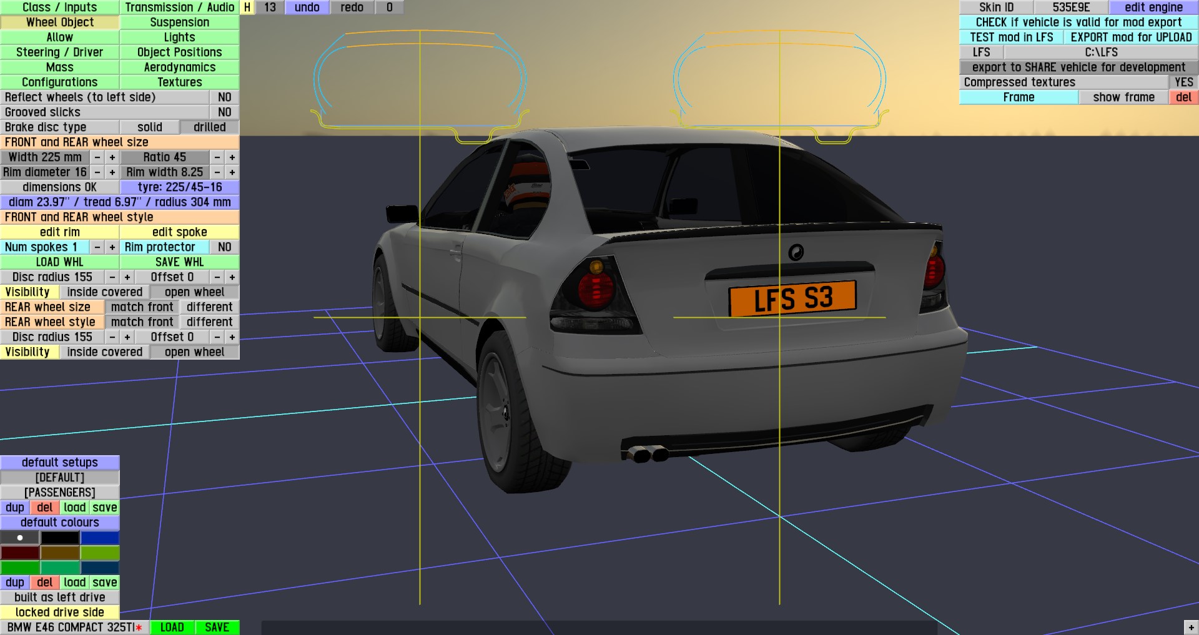This screenshot has height=635, width=1199.
Task: Decrease Rim width with minus
Action: 217,172
